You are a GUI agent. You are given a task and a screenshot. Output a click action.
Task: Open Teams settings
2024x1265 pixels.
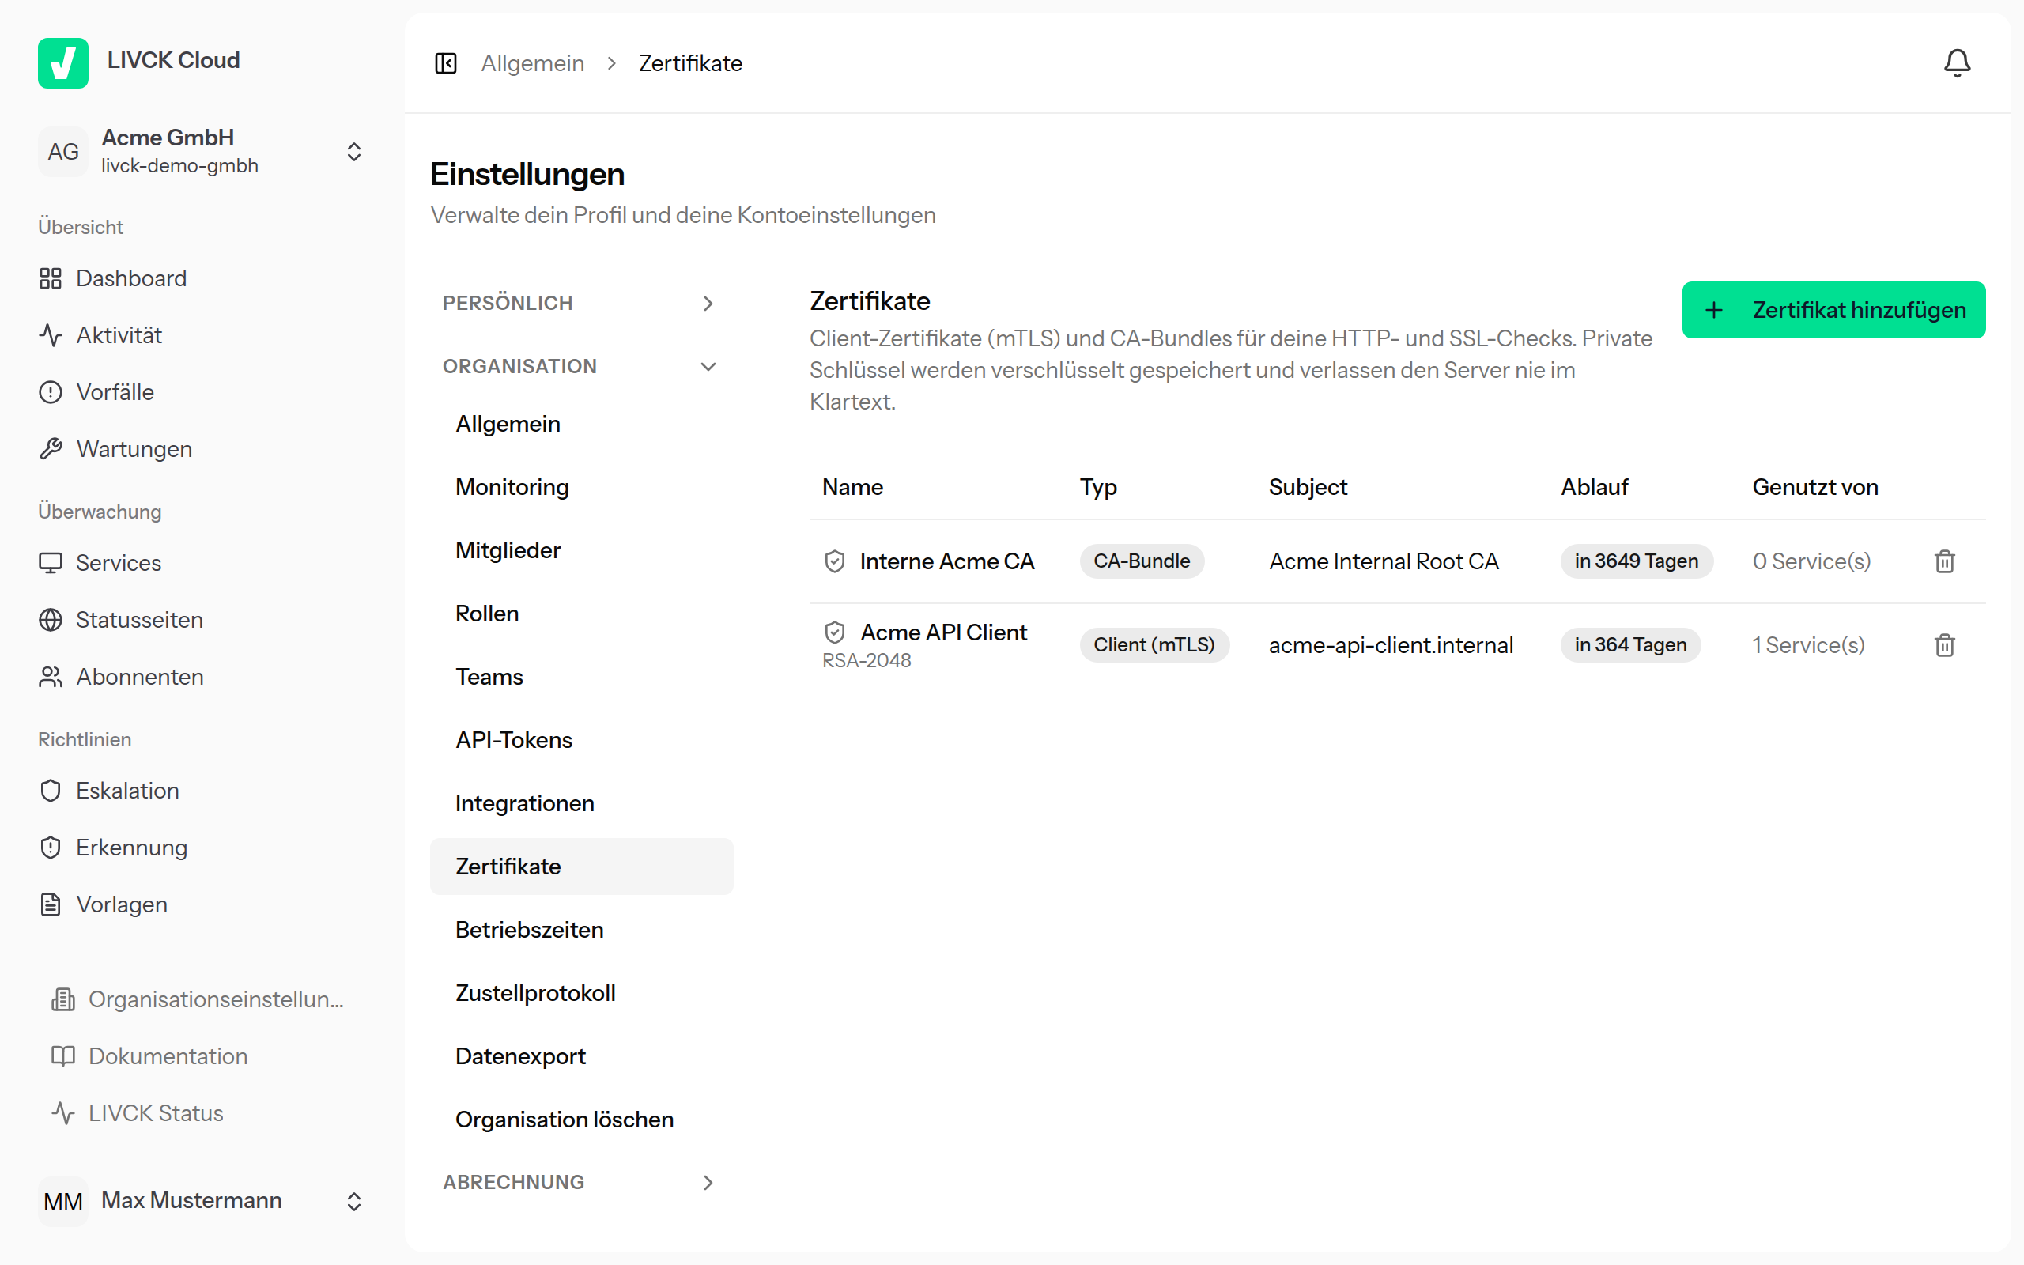click(x=581, y=677)
